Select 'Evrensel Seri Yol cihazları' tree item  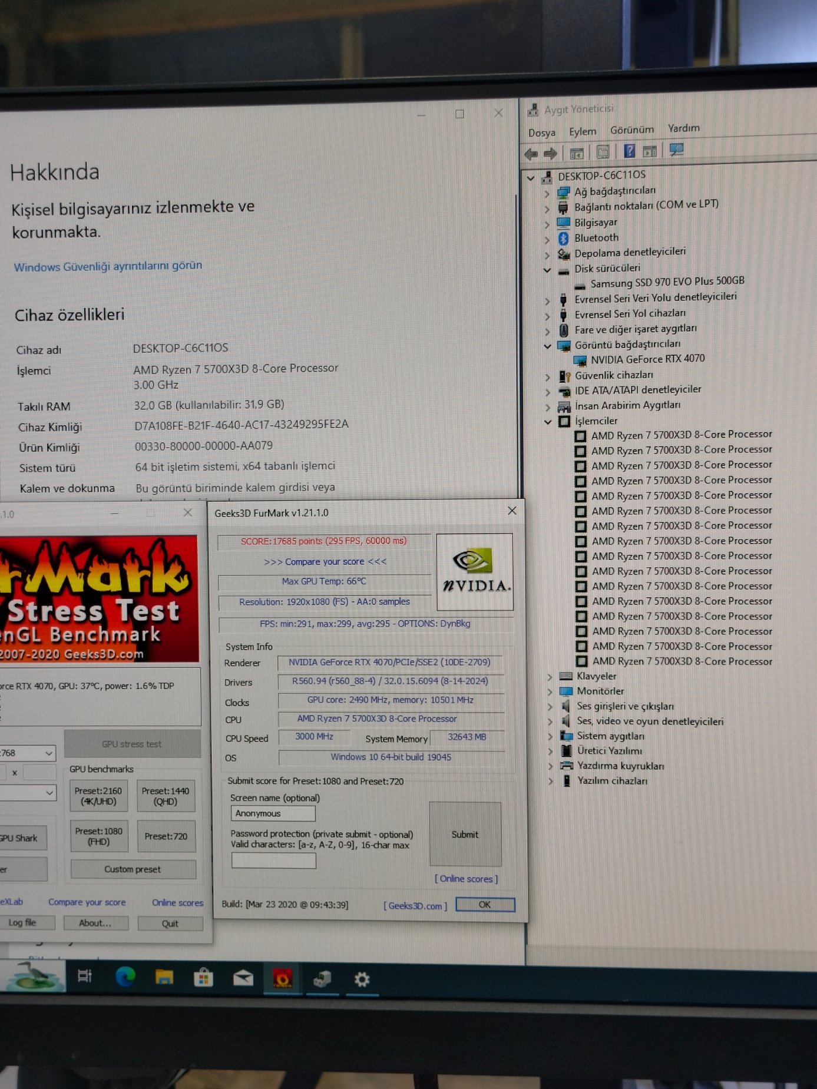[630, 314]
